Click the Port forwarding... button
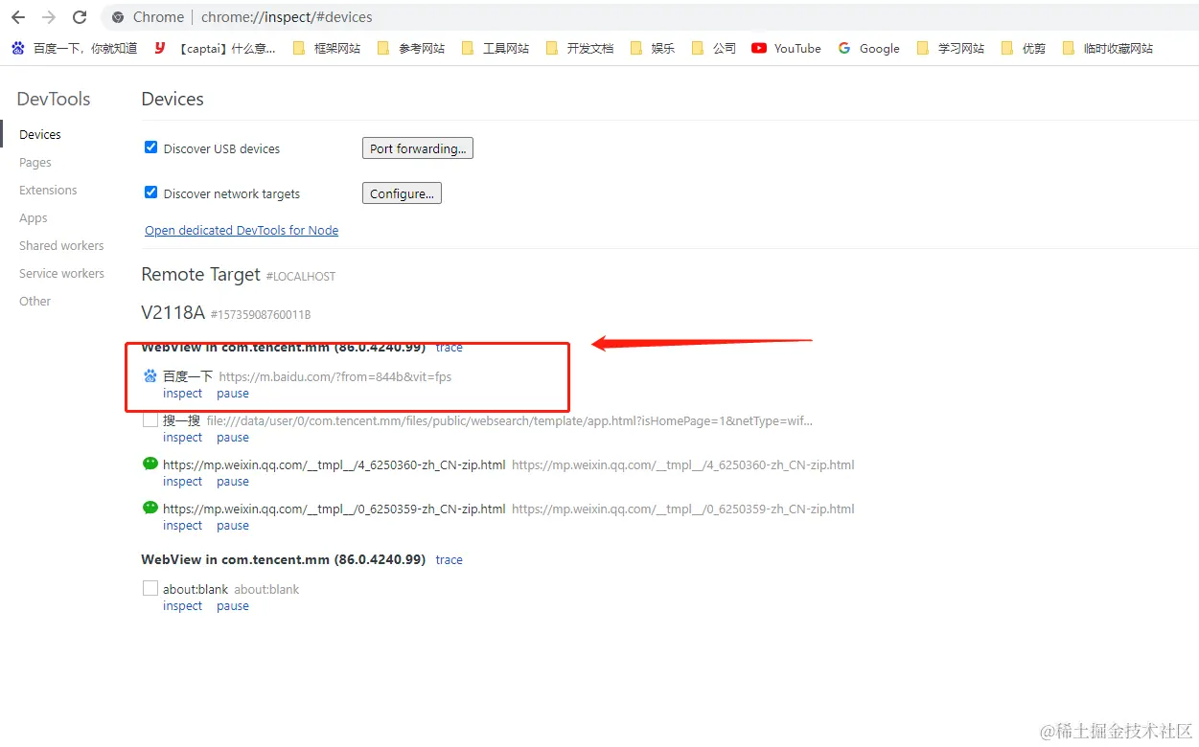This screenshot has height=747, width=1199. coord(418,148)
